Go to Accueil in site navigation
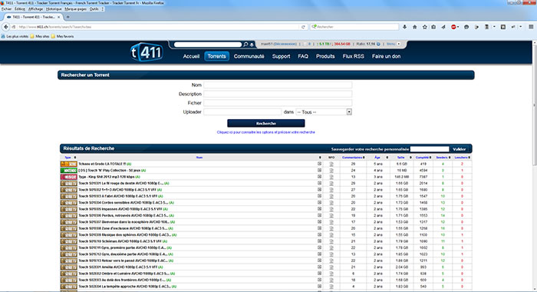This screenshot has width=537, height=292. pos(191,56)
